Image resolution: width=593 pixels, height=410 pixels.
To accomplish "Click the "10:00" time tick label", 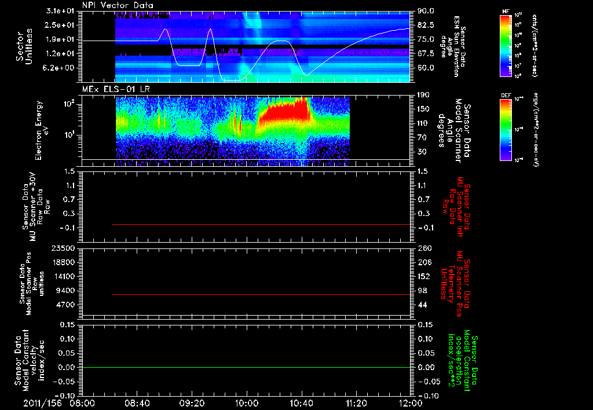I will (x=247, y=403).
